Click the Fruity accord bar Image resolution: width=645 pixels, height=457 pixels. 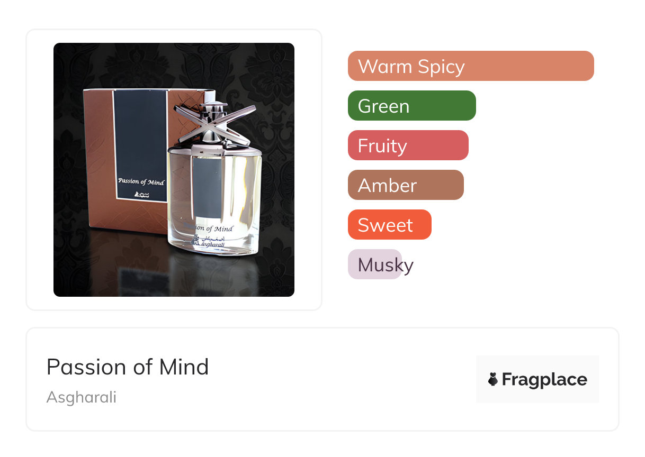[408, 145]
